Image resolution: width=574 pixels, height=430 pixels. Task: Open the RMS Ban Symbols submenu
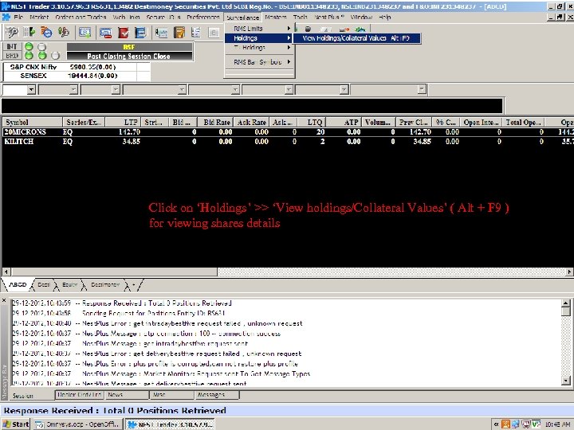[259, 62]
